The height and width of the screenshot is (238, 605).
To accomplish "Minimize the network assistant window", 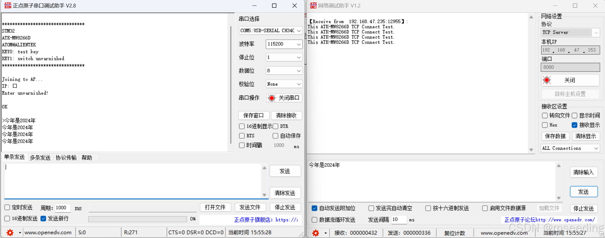I will 555,6.
